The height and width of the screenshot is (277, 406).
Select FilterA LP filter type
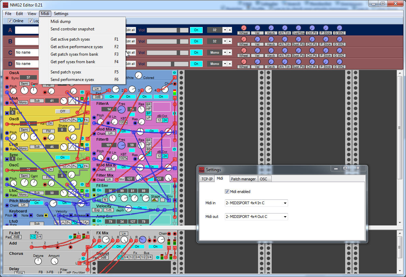coord(148,118)
